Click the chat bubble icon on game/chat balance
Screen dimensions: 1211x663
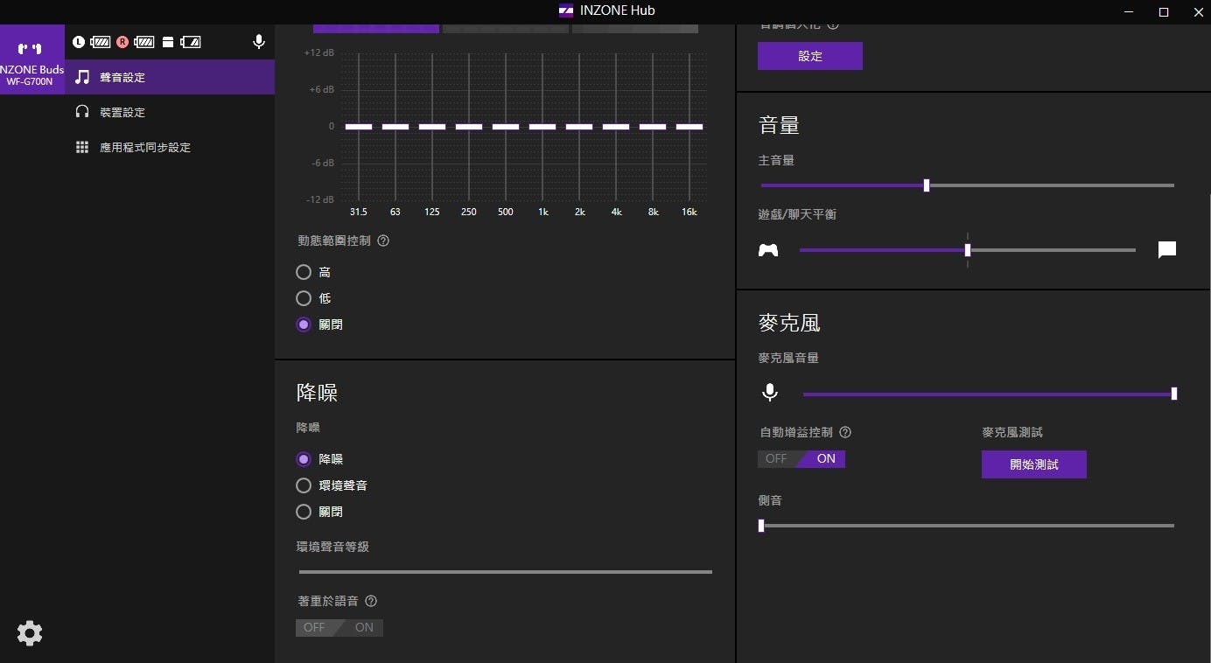point(1167,250)
